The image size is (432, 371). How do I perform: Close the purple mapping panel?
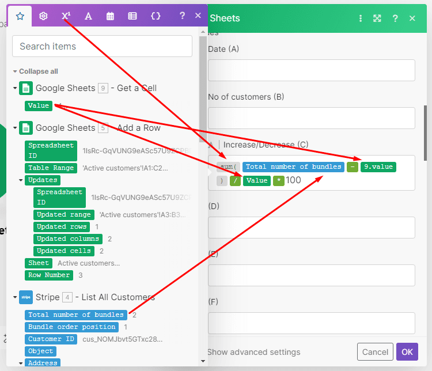click(x=198, y=16)
